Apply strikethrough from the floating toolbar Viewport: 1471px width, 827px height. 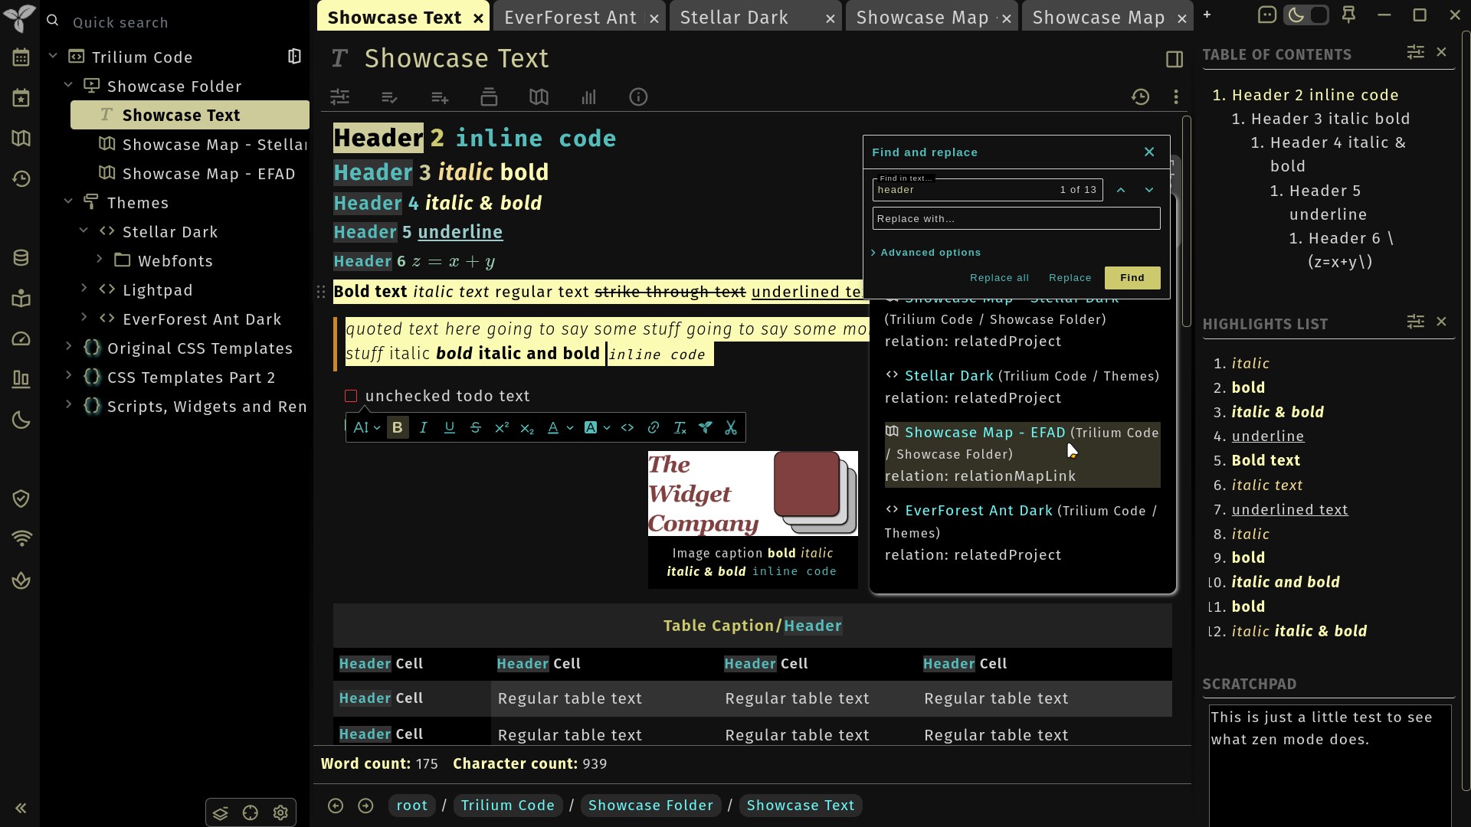pos(476,428)
